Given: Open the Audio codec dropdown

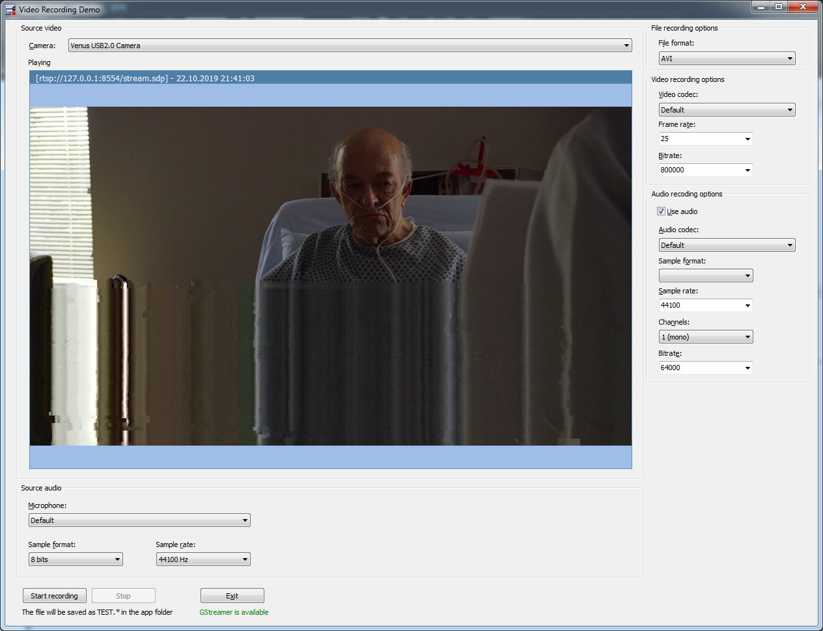Looking at the screenshot, I should coord(790,245).
